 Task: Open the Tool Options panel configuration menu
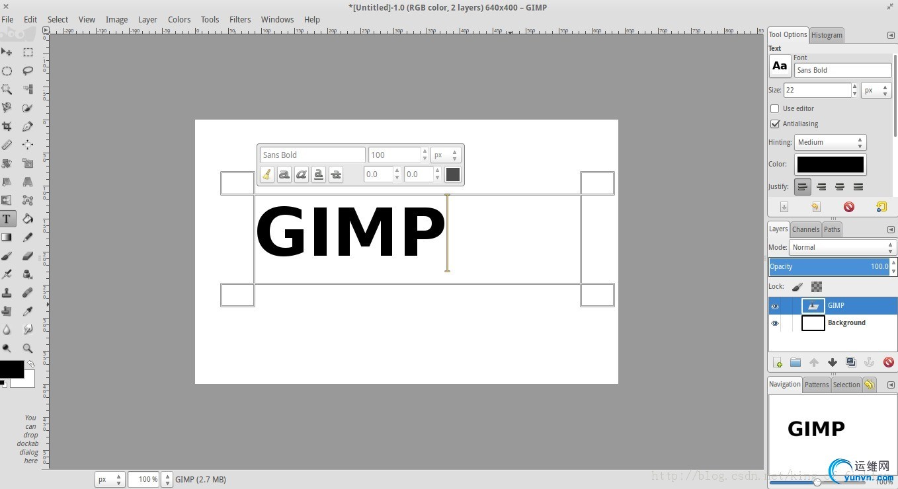[891, 35]
